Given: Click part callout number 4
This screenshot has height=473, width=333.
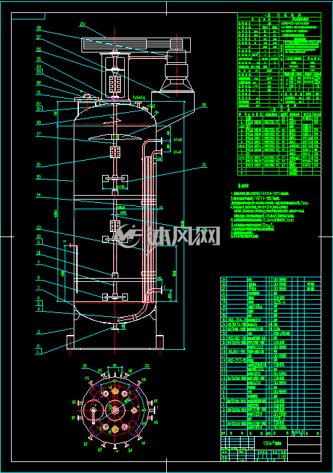Looking at the screenshot, I should pyautogui.click(x=39, y=308).
